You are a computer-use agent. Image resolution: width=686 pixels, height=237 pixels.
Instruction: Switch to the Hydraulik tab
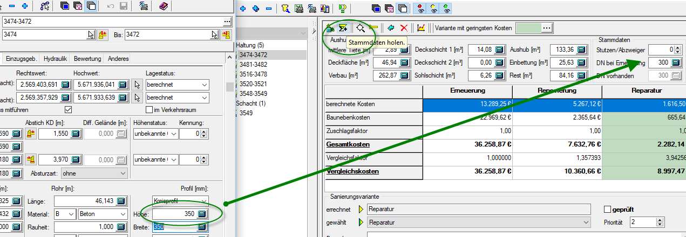click(x=55, y=59)
